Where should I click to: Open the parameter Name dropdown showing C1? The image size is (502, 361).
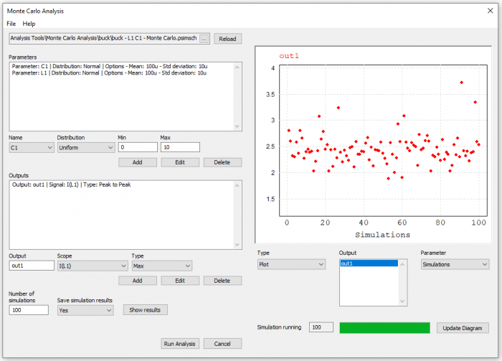pyautogui.click(x=32, y=147)
